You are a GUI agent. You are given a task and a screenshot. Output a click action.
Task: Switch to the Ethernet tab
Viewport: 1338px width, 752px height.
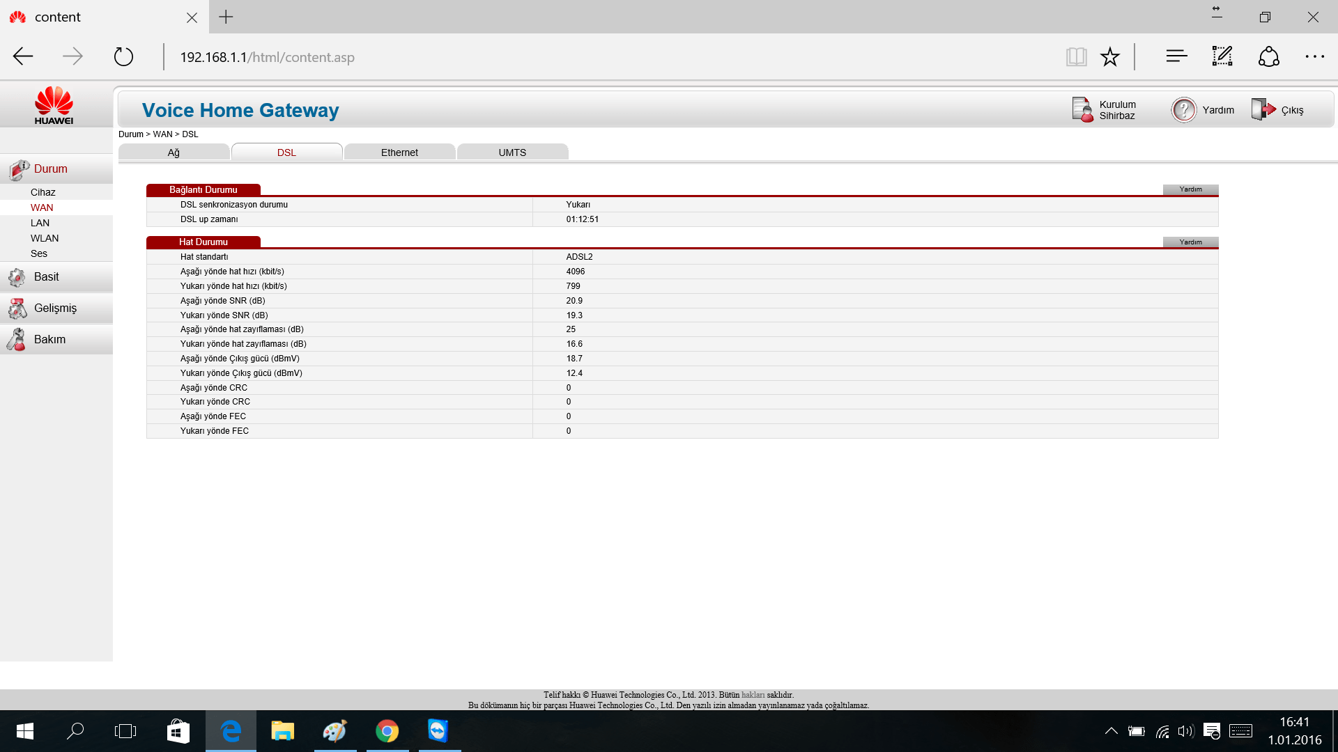[x=399, y=152]
